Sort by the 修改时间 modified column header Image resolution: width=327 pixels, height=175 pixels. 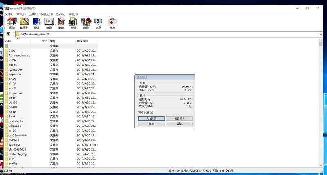(87, 41)
